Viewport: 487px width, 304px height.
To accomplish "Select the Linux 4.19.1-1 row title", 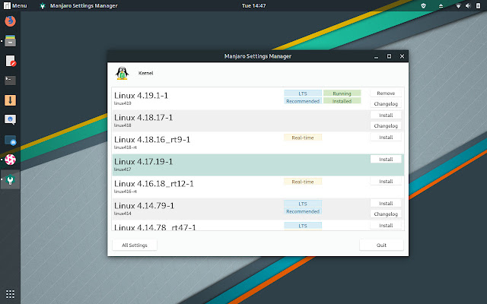I will [x=141, y=95].
